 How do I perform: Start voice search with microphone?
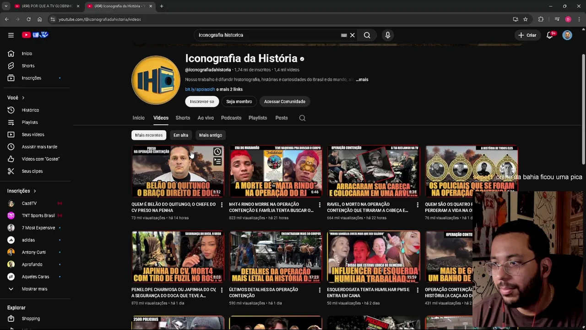[x=388, y=35]
